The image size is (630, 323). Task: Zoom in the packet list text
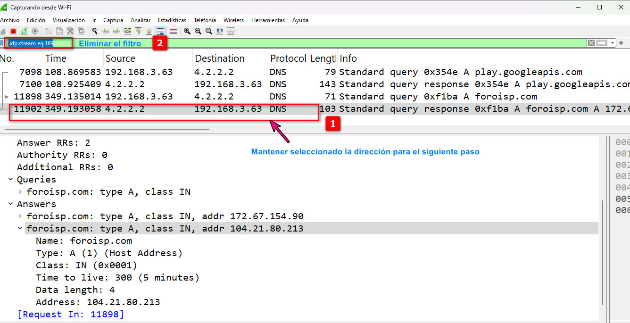point(187,31)
